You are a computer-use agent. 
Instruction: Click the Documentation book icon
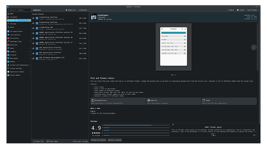pyautogui.click(x=93, y=100)
